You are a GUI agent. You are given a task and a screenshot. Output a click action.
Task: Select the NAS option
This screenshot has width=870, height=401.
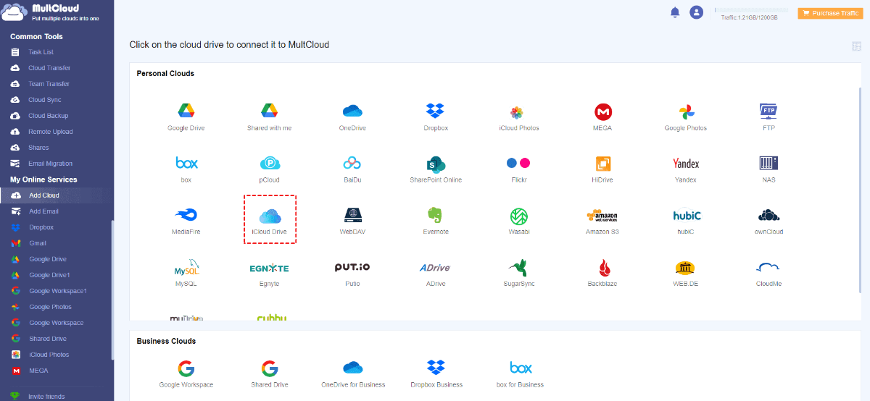coord(768,169)
